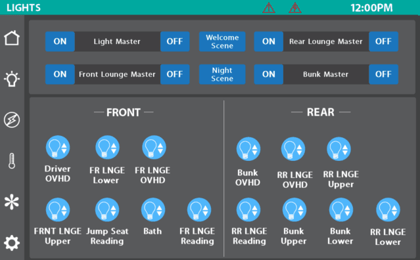This screenshot has width=420, height=260.
Task: Turn Light Master ON
Action: (60, 41)
